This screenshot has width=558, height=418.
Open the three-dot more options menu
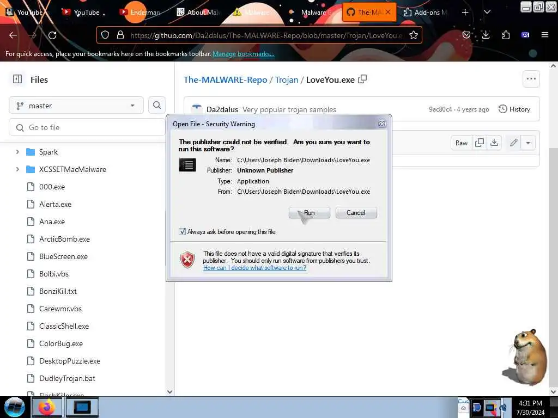531,79
